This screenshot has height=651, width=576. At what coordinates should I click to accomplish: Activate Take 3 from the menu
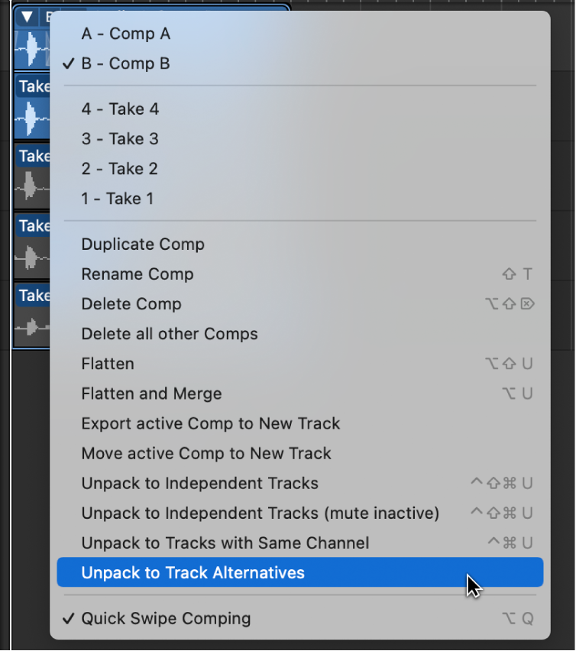click(120, 138)
